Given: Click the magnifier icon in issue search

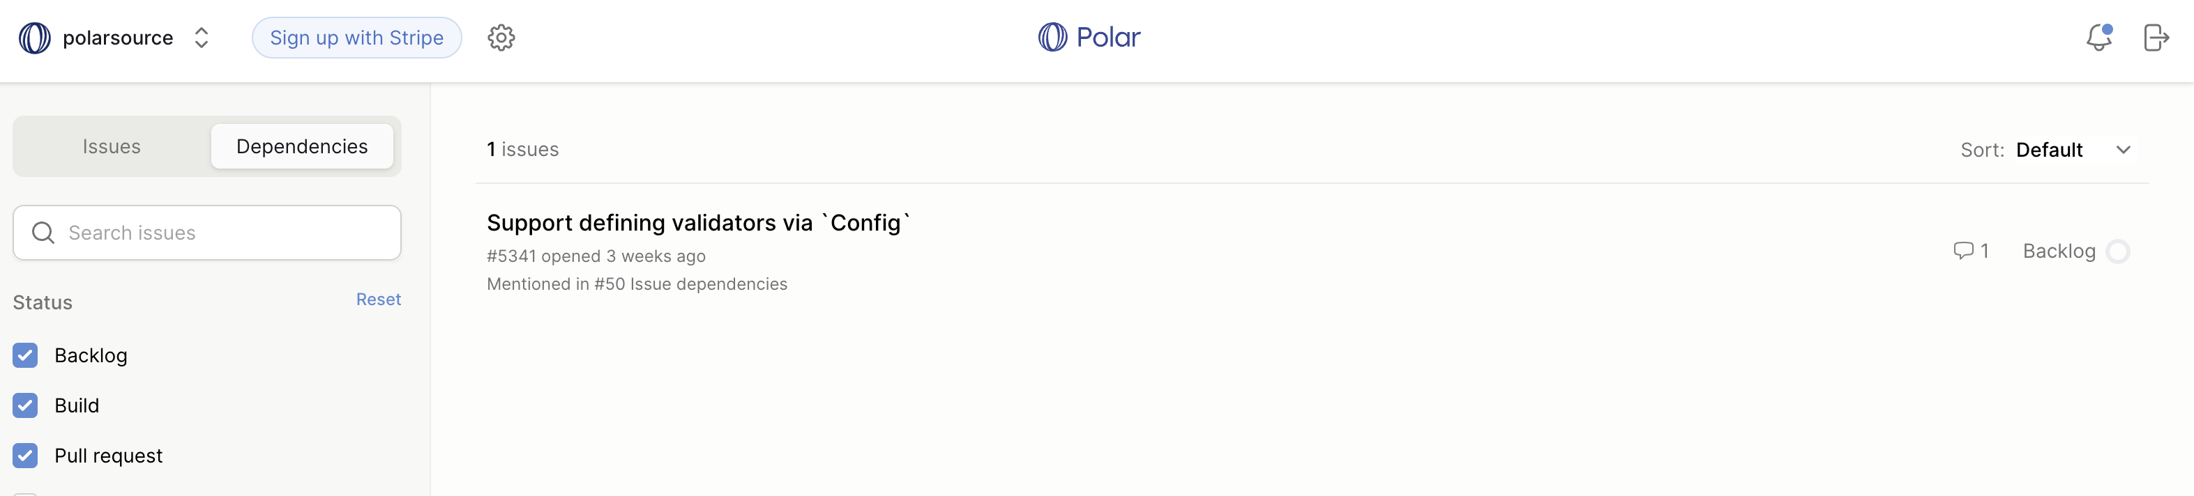Looking at the screenshot, I should [x=43, y=232].
